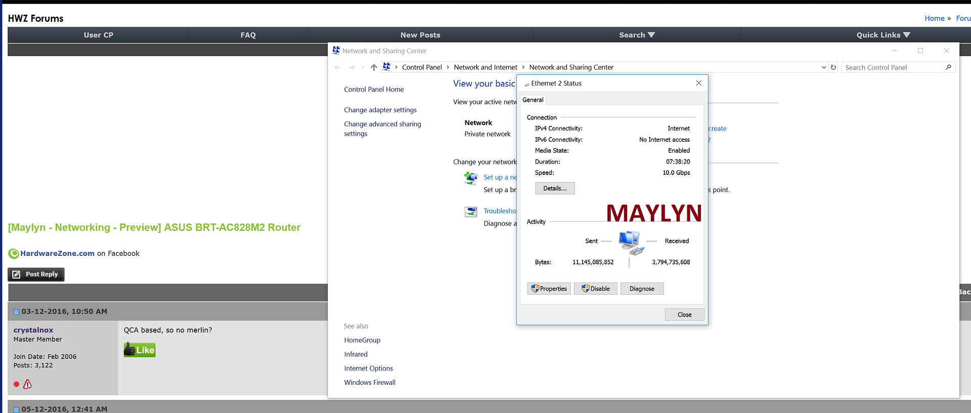Click the Network and Sharing Center breadcrumb
971x413 pixels.
coord(571,67)
